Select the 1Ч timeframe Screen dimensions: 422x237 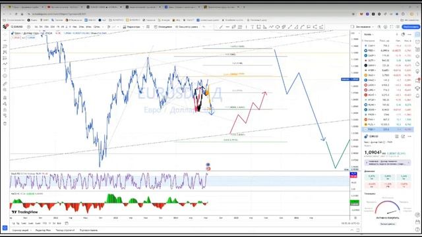tap(57, 27)
